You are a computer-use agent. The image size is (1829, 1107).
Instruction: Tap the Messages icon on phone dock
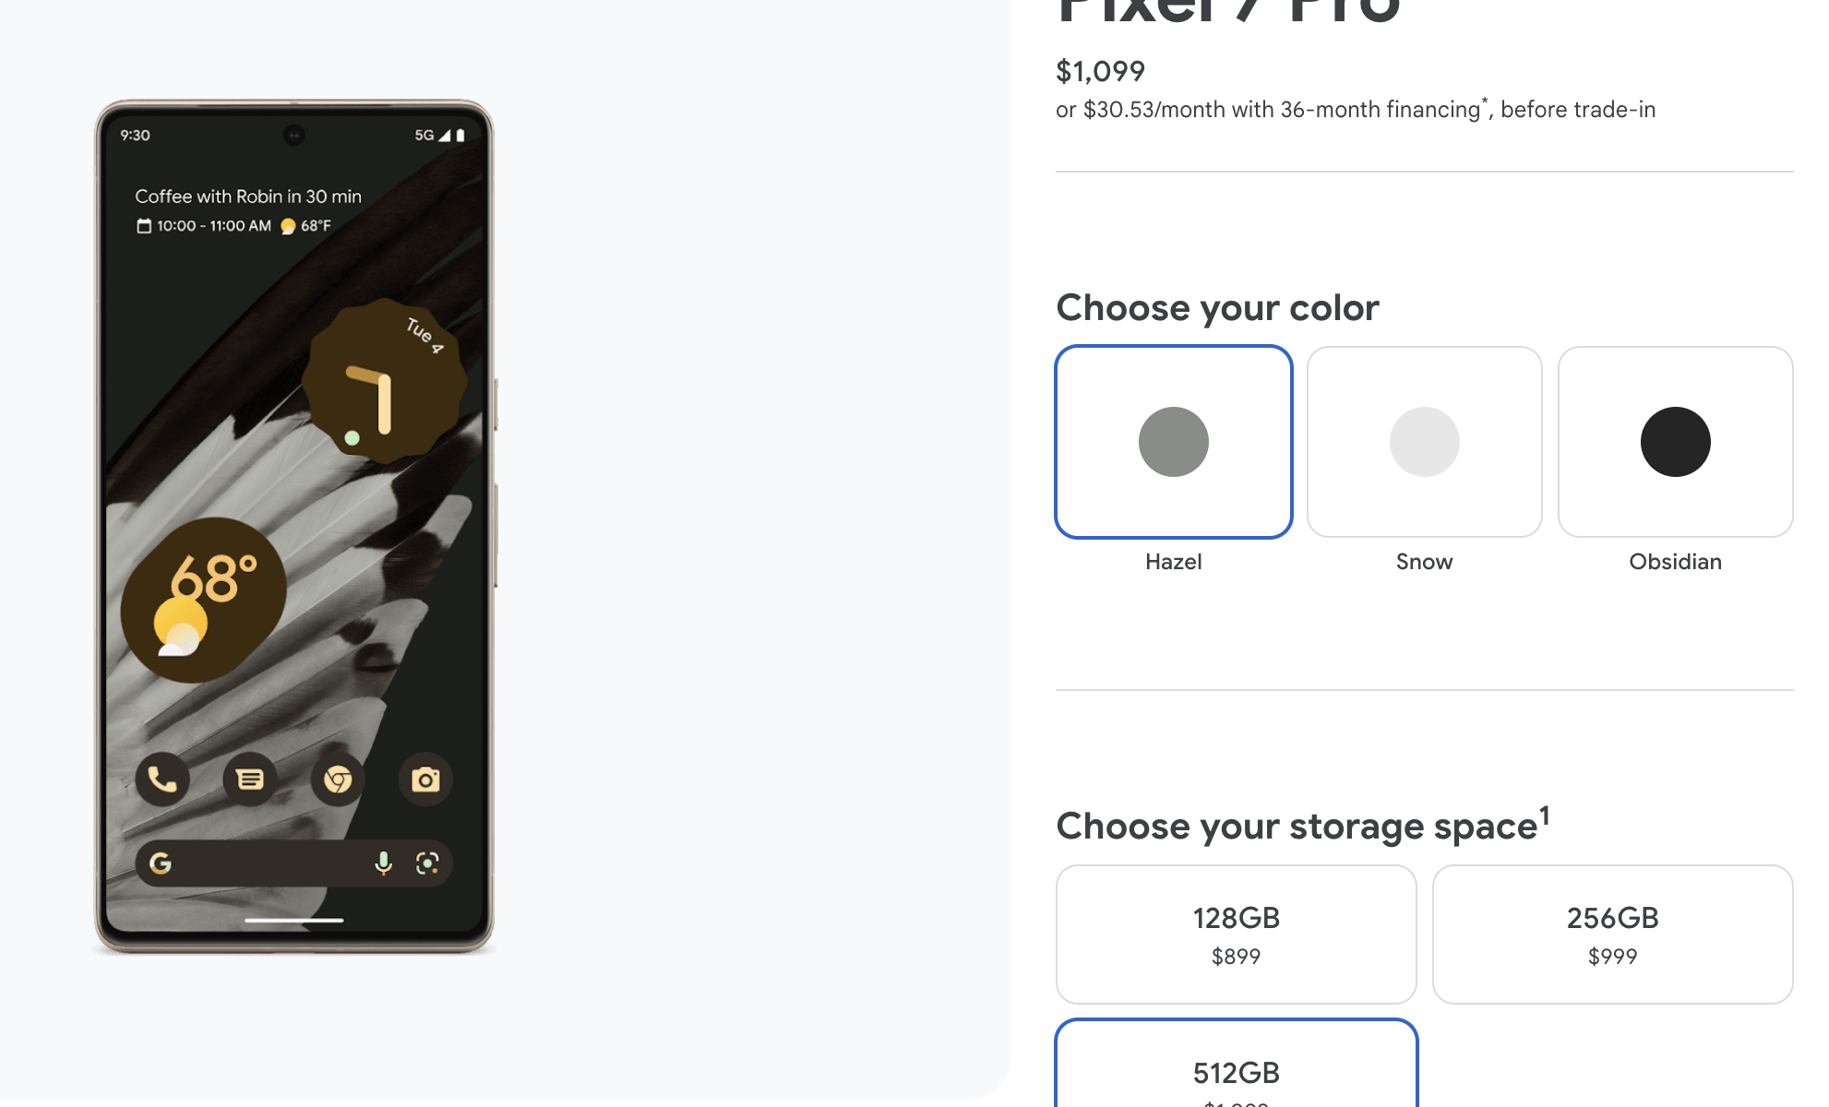[x=249, y=780]
